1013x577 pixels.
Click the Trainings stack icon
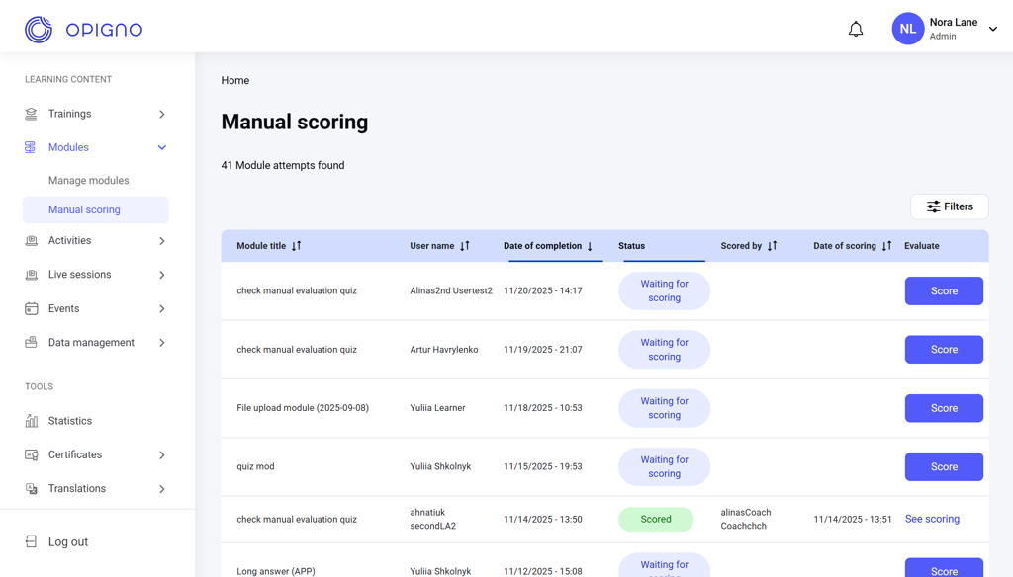point(31,114)
